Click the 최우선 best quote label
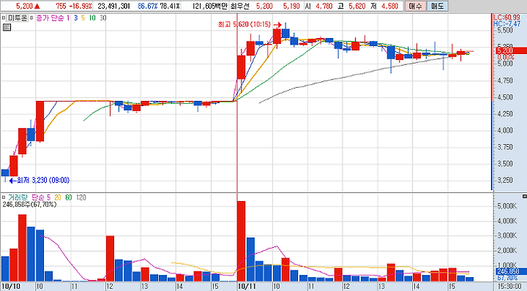The height and width of the screenshot is (291, 527). pos(239,6)
